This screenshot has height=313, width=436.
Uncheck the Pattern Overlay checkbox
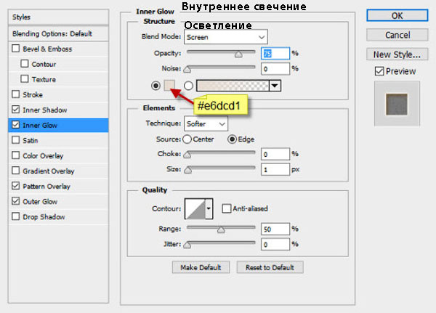(x=16, y=186)
